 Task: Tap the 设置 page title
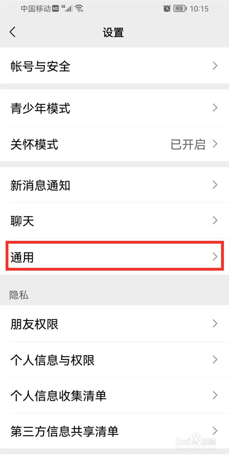point(113,32)
